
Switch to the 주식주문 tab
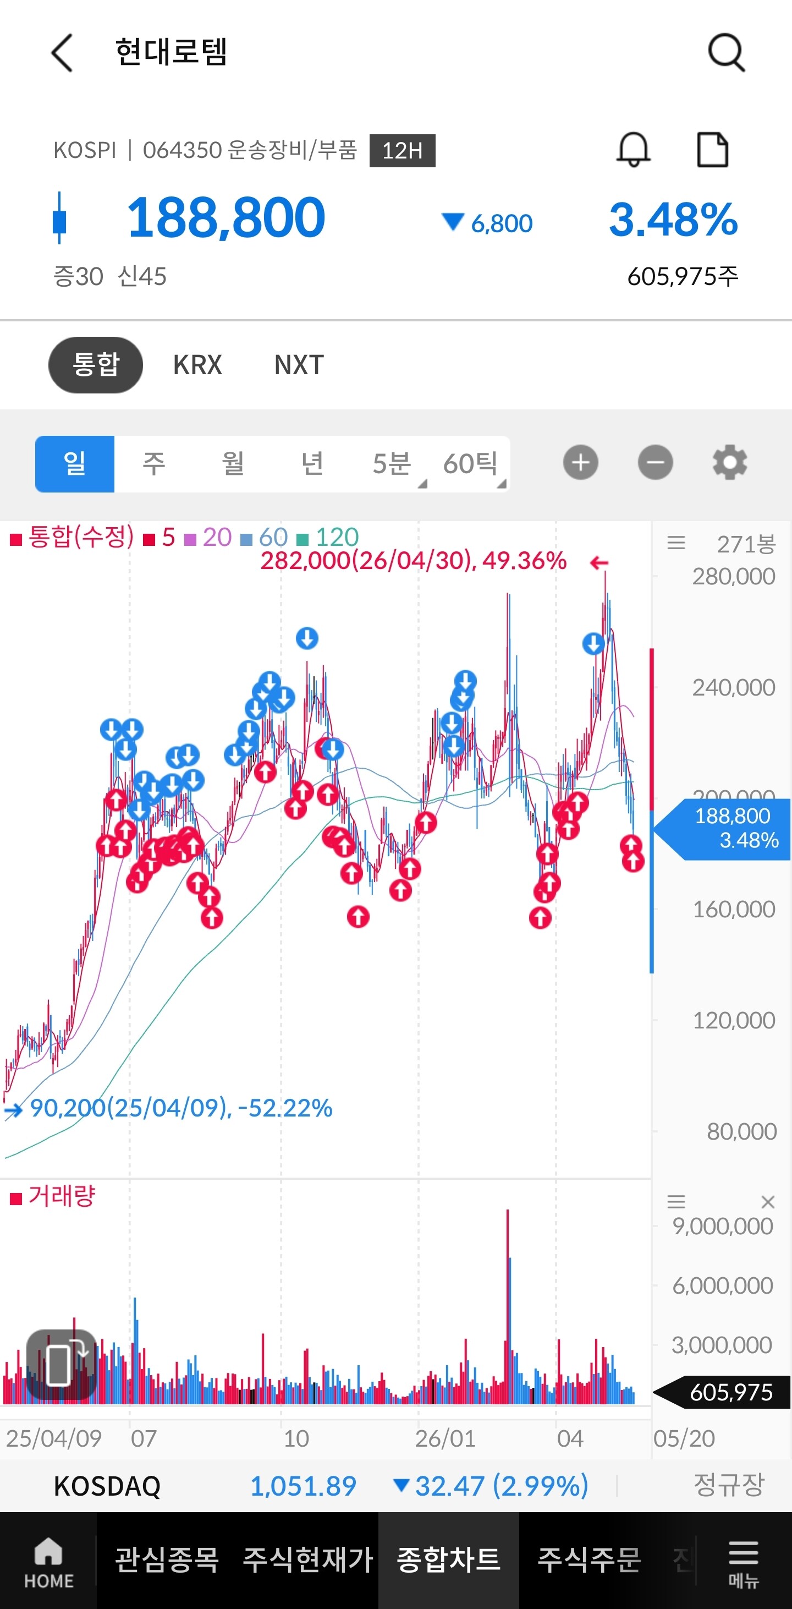coord(589,1560)
